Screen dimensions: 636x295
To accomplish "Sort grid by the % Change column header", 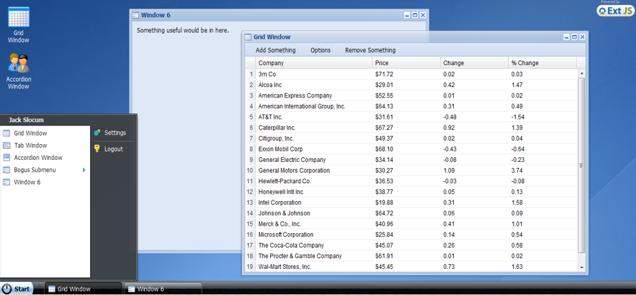I will 542,63.
